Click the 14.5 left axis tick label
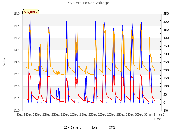 (17, 26)
